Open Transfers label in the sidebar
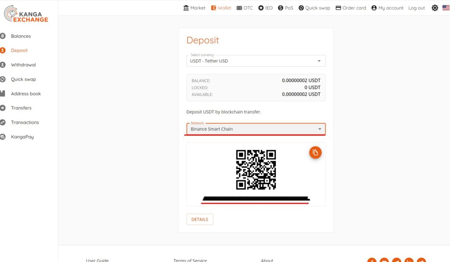 point(21,108)
